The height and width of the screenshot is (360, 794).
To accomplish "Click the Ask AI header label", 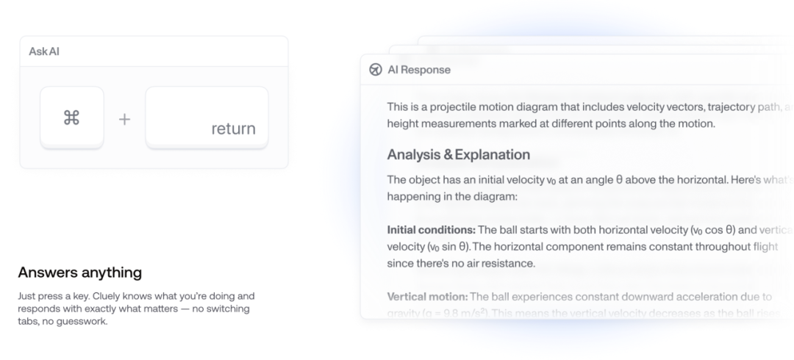I will point(44,51).
